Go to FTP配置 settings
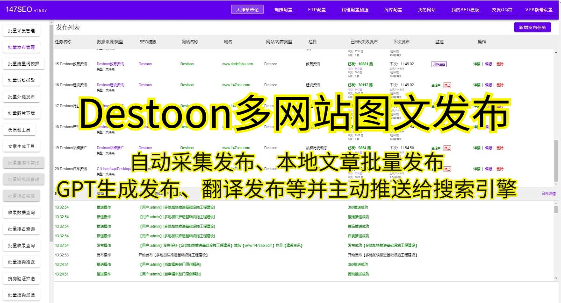 [317, 9]
